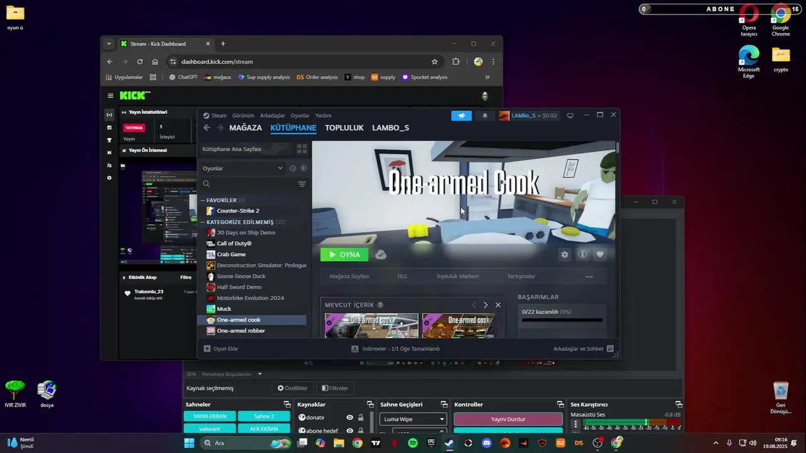Screen dimensions: 806x453
Task: Click the Steam announcements megaphone icon
Action: pyautogui.click(x=461, y=116)
